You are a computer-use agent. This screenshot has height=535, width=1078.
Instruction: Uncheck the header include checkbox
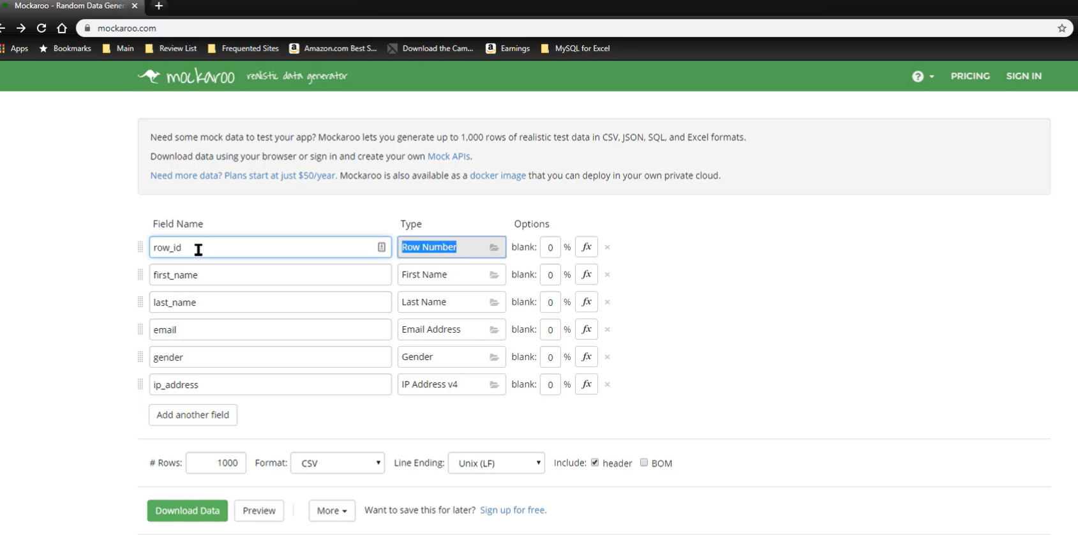(595, 462)
